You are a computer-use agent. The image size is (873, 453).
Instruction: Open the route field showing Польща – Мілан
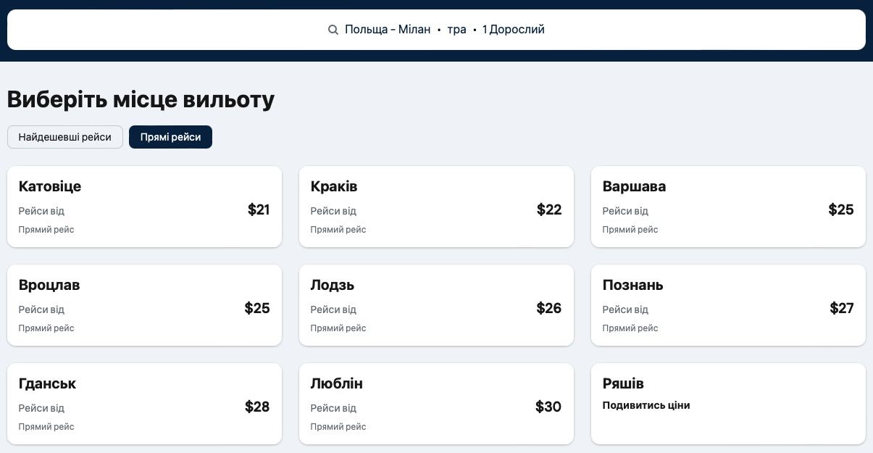point(388,29)
